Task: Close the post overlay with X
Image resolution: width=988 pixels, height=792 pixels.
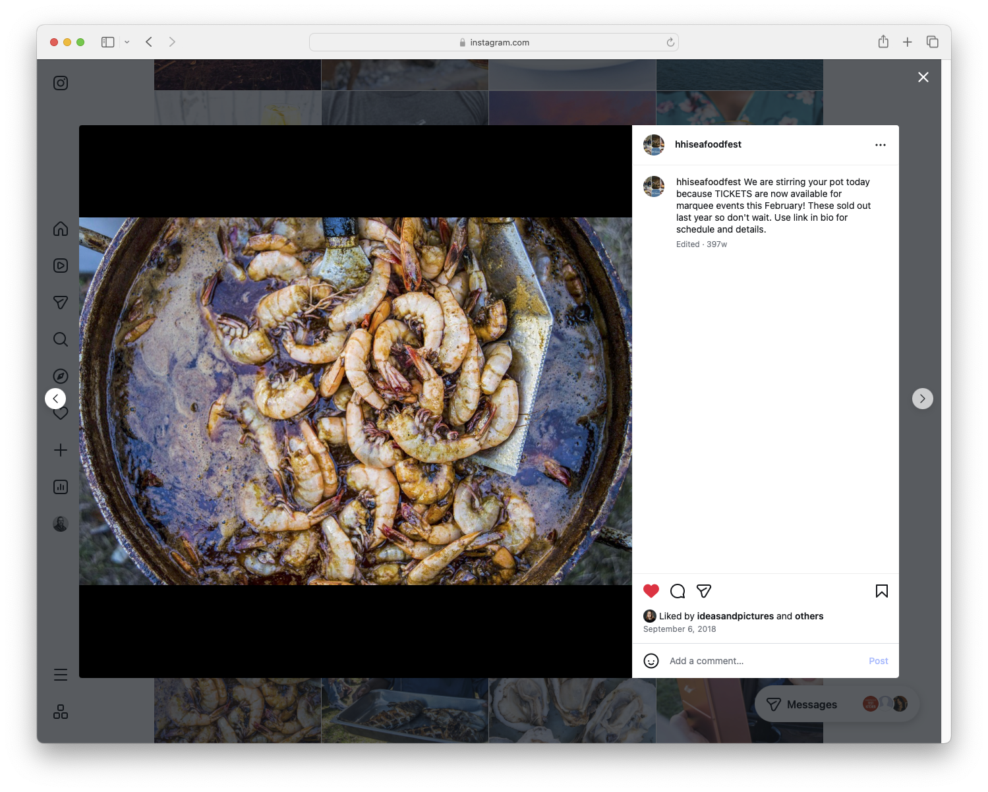Action: pos(923,77)
